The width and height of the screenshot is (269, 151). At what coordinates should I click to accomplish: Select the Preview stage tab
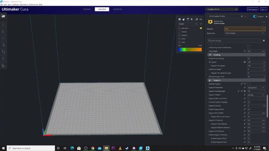tap(102, 9)
